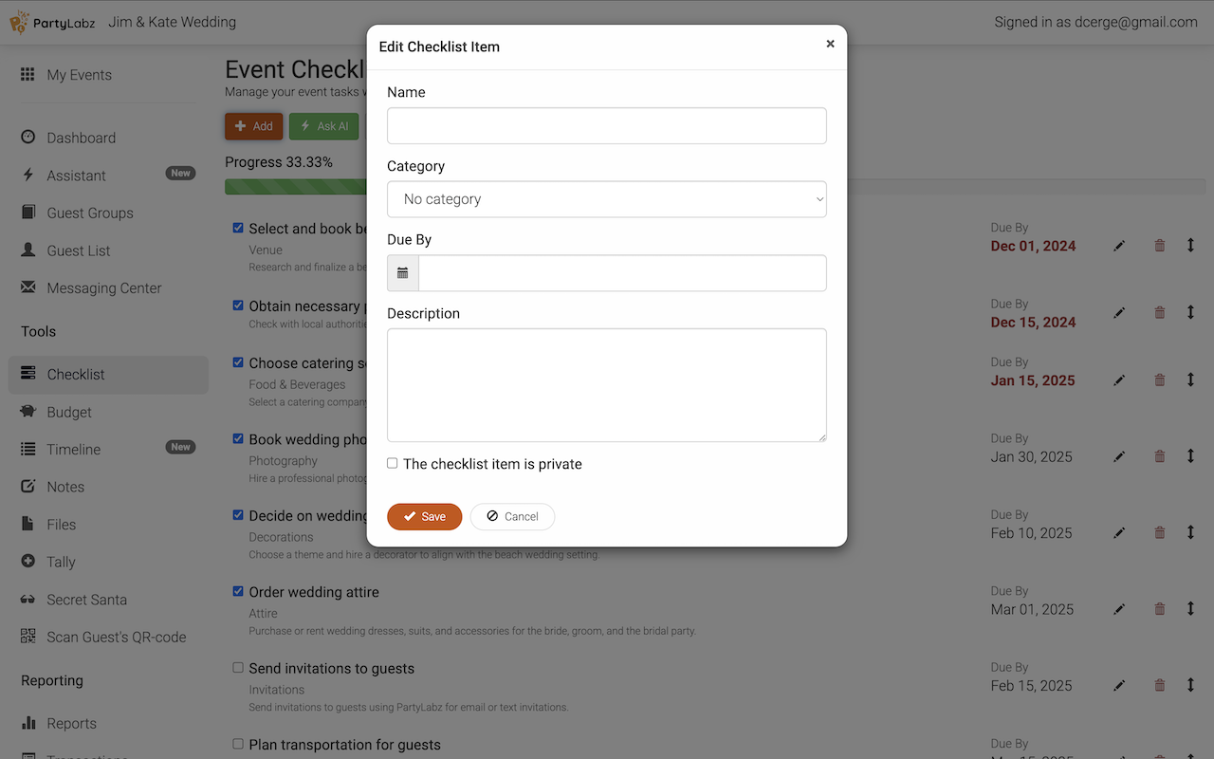Click the green progress bar
The width and height of the screenshot is (1214, 759).
tap(295, 186)
